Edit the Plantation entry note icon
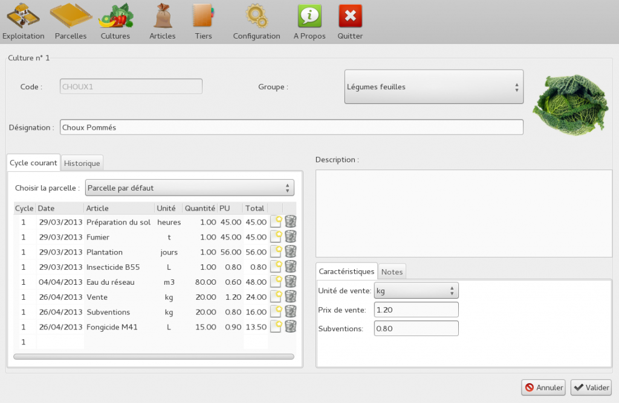The height and width of the screenshot is (403, 619). coord(276,252)
